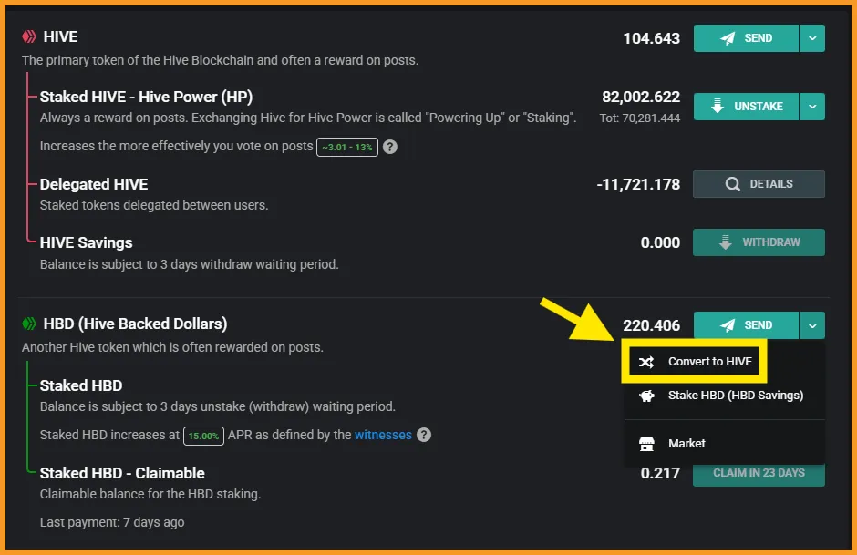Screen dimensions: 857x555
Task: Click the 15.00% APR badge
Action: 203,436
